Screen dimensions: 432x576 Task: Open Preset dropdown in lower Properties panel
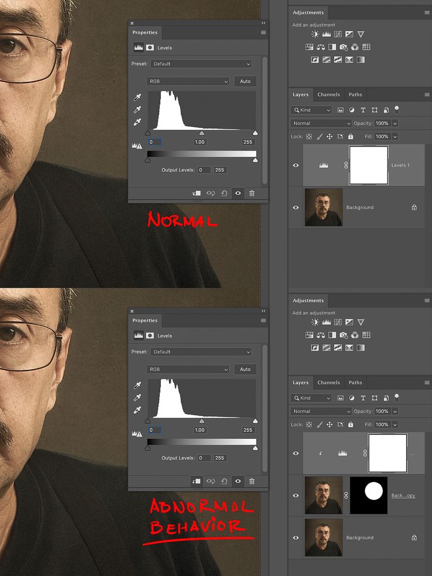[x=201, y=352]
